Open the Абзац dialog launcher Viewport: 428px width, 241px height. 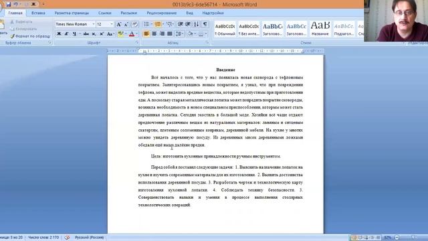pos(207,43)
